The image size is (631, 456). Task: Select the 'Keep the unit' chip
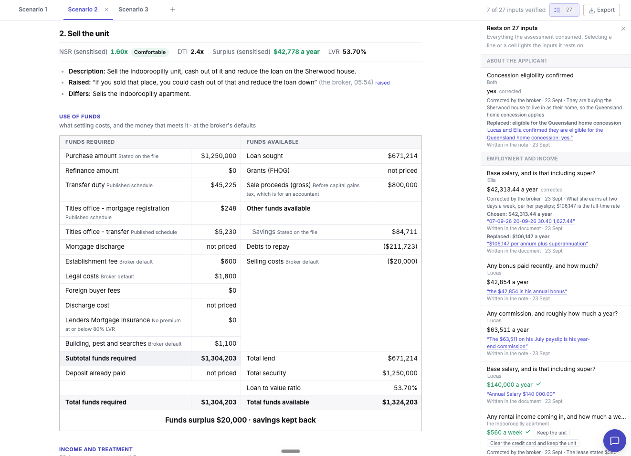(552, 433)
